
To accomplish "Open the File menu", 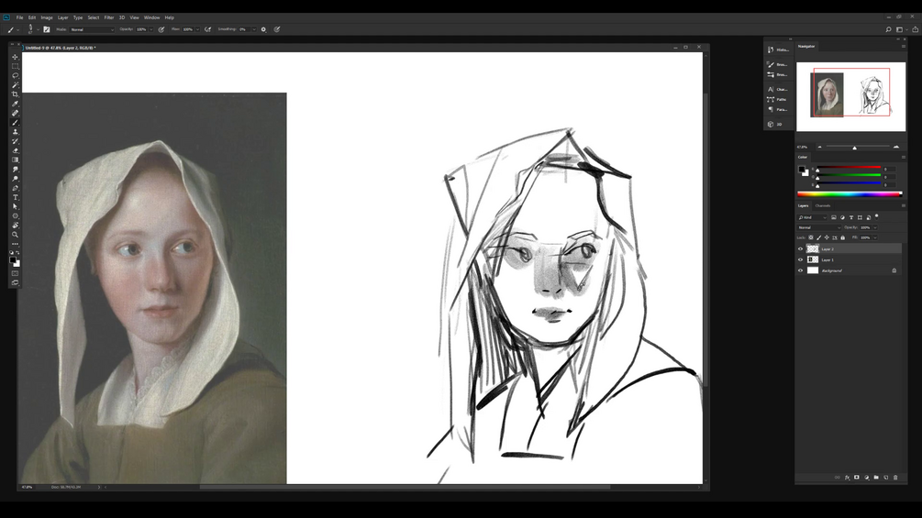I will point(19,17).
